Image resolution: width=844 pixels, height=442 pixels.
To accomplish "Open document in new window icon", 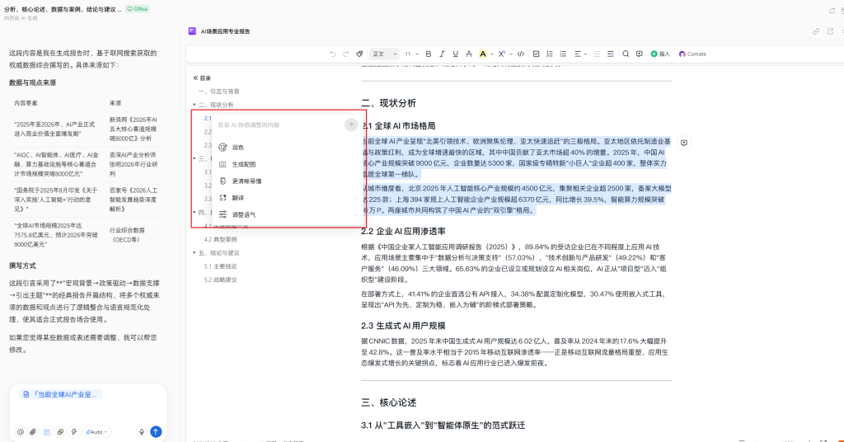I will [x=830, y=31].
